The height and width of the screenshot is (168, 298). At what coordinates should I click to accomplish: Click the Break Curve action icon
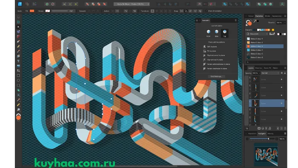112,11
